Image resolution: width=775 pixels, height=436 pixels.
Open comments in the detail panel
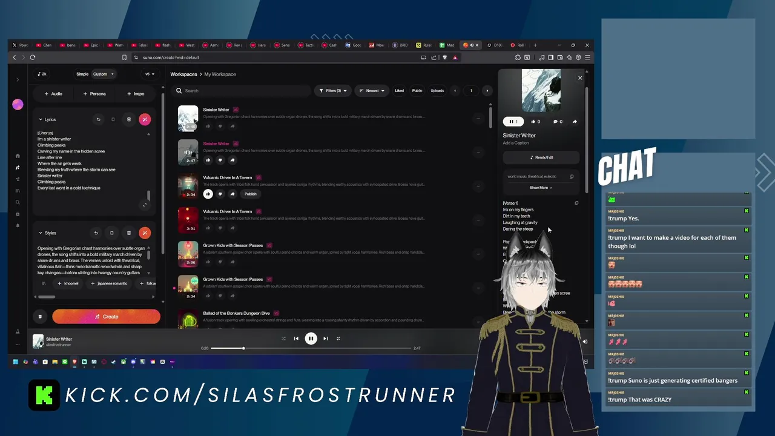(x=558, y=122)
